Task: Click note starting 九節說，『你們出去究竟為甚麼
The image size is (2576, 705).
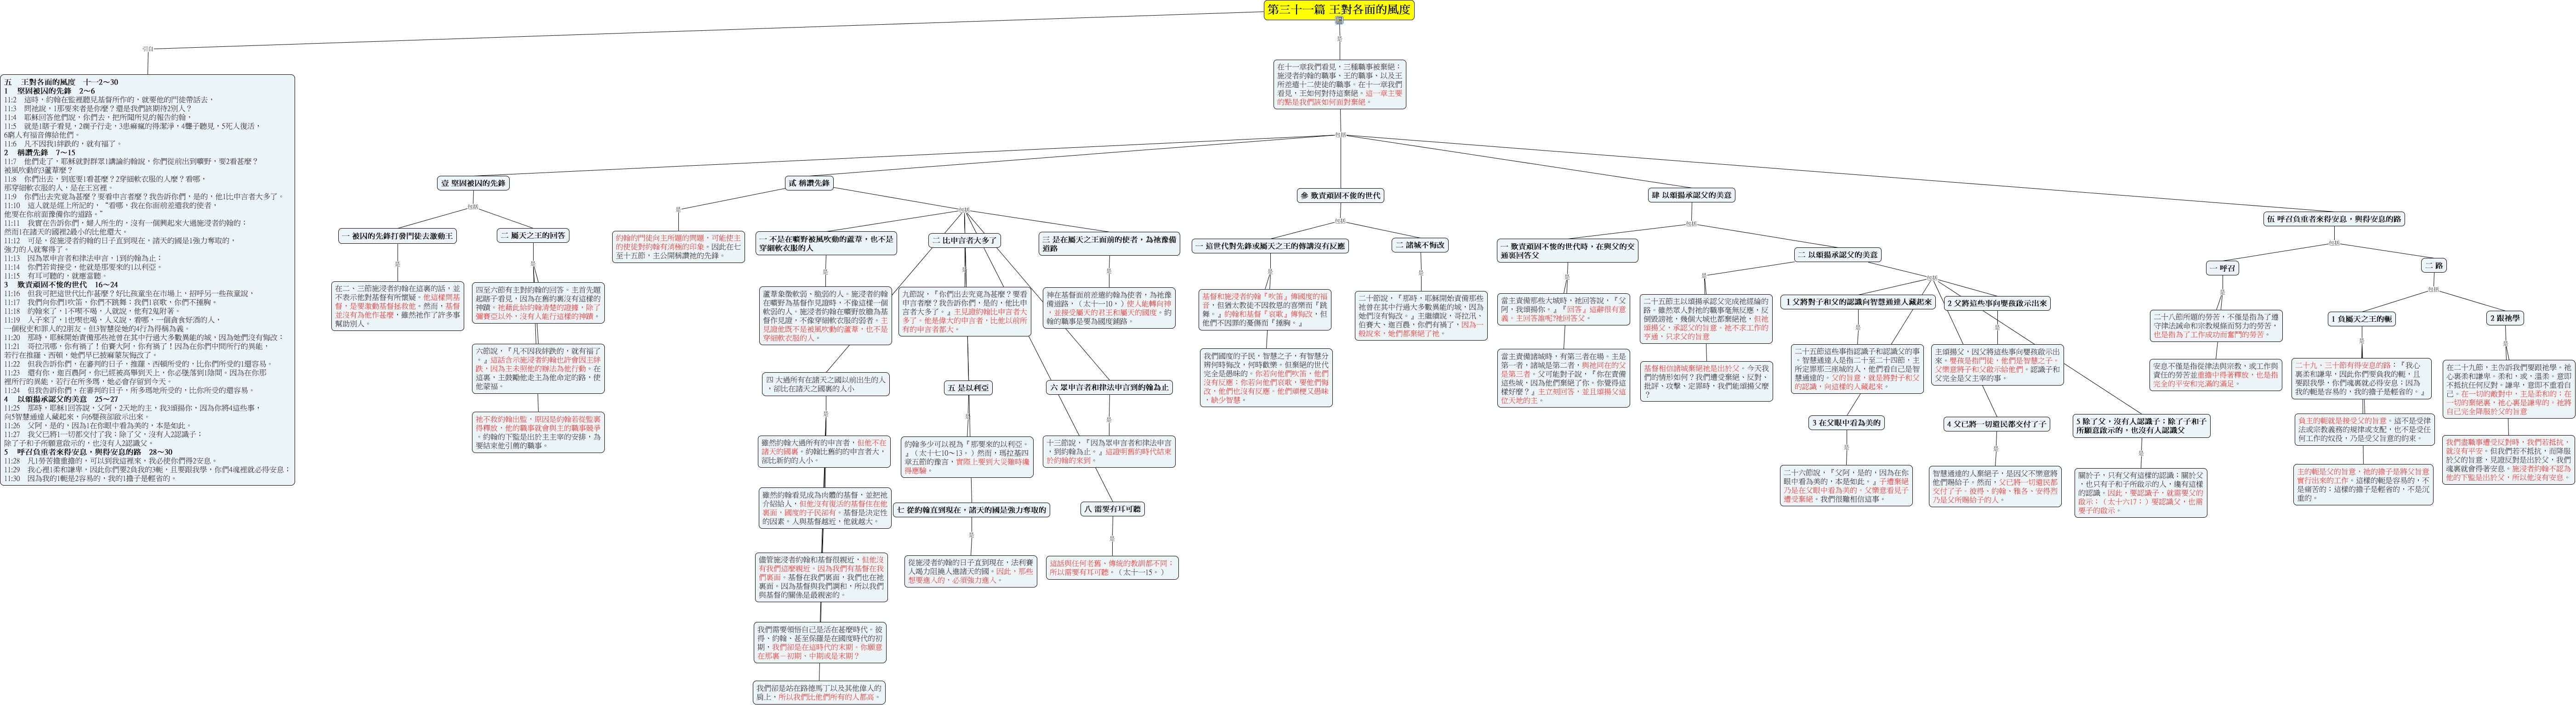Action: (x=965, y=312)
